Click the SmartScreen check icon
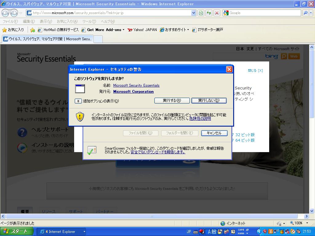This screenshot has height=236, width=315. [x=92, y=150]
